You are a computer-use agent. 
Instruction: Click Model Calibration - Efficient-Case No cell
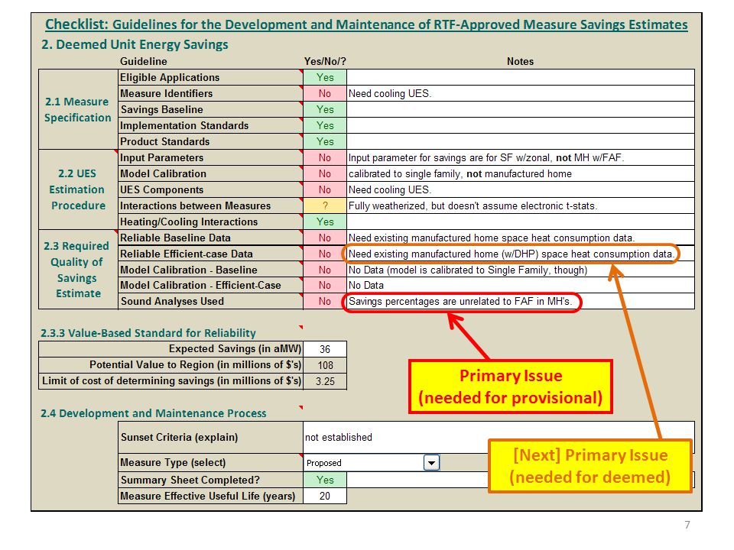coord(325,285)
